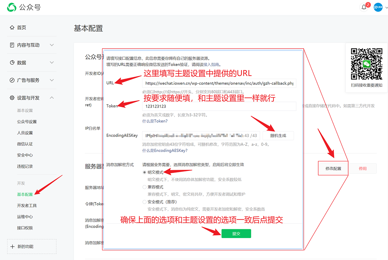Click the 设置与开发 menu label
Screen dimensions: 388x260
pos(28,98)
